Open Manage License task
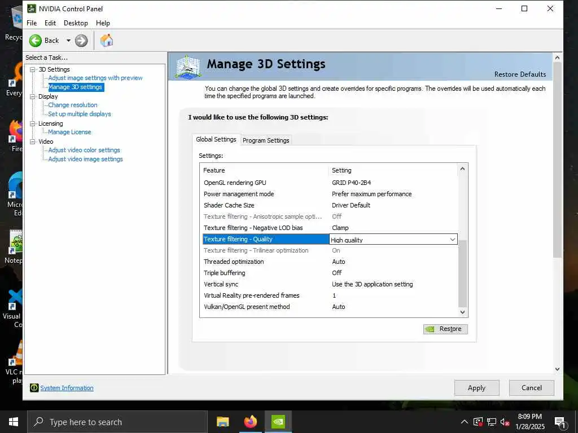This screenshot has height=433, width=578. (x=69, y=132)
